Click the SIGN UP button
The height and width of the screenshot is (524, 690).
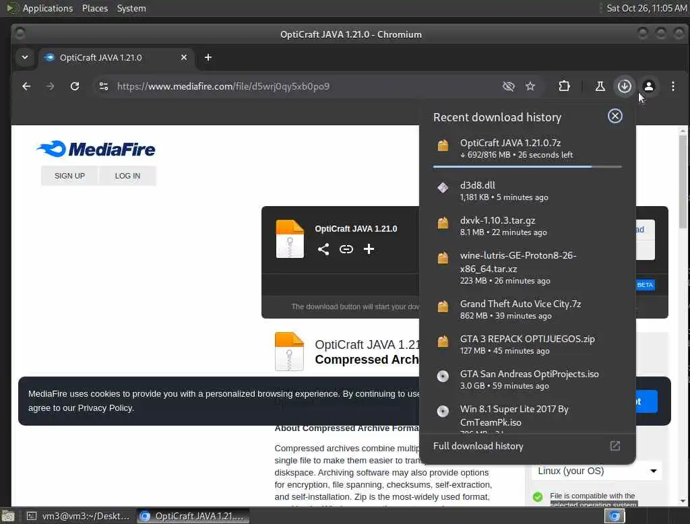click(x=69, y=176)
